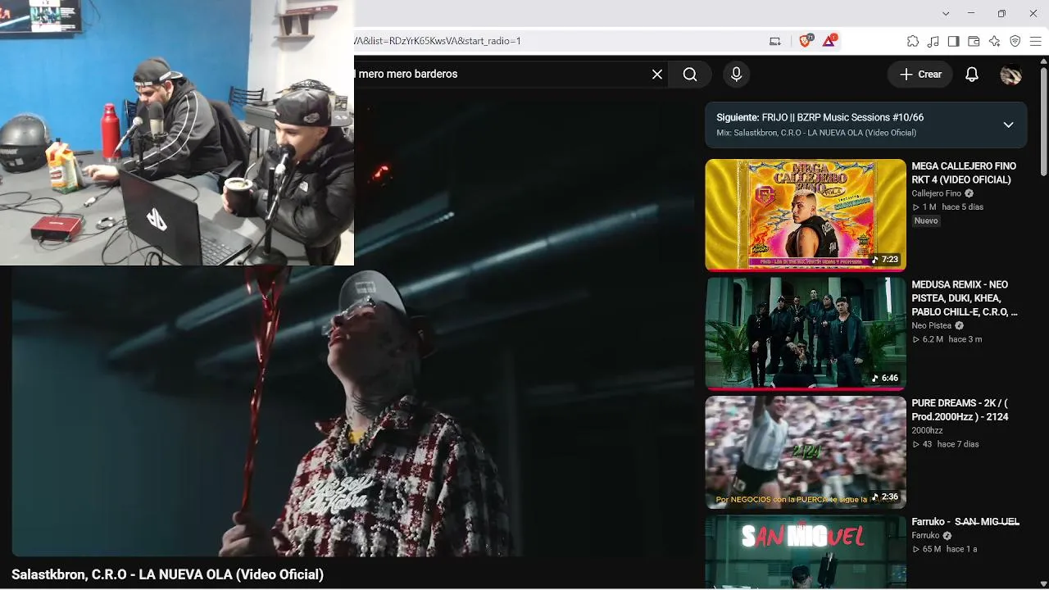This screenshot has height=590, width=1049.
Task: Open the browser hamburger menu
Action: pos(1036,41)
